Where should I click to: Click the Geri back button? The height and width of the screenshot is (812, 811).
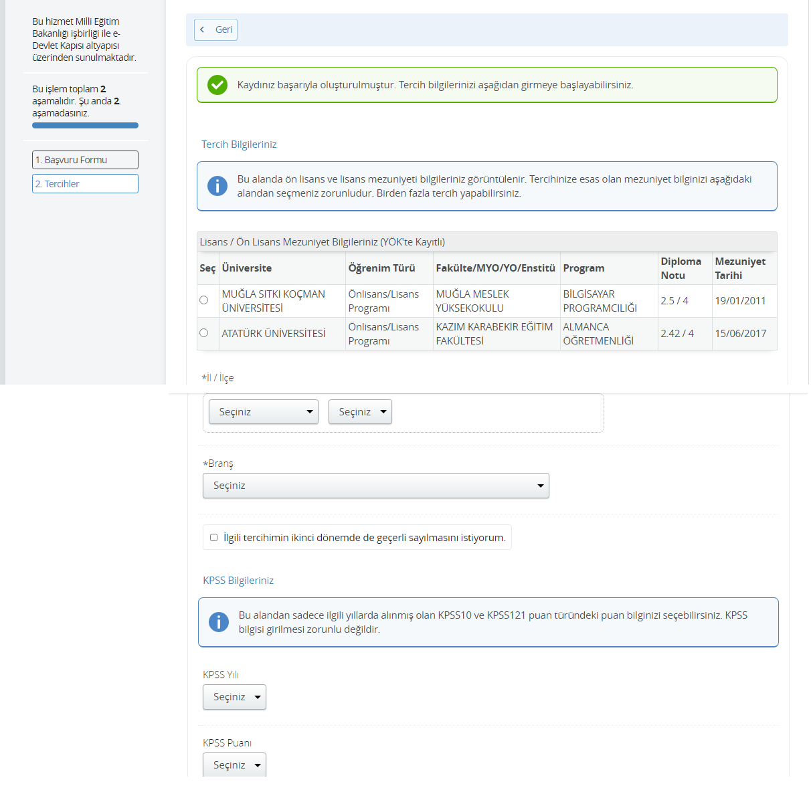click(215, 29)
